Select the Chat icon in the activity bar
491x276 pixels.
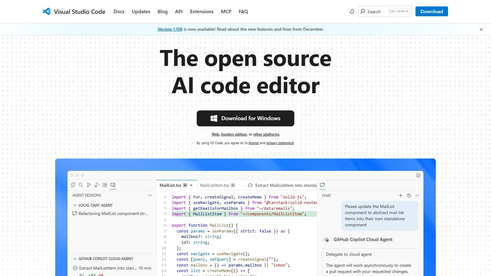113,185
